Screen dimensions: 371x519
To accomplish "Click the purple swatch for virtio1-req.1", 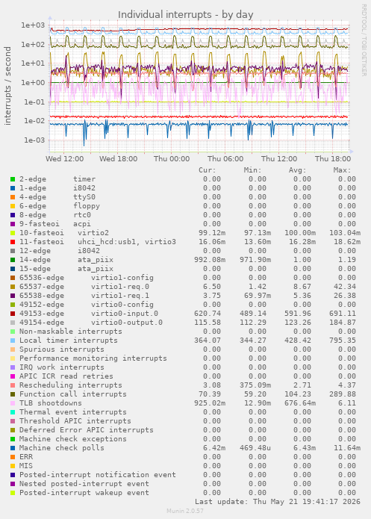I will coord(13,296).
